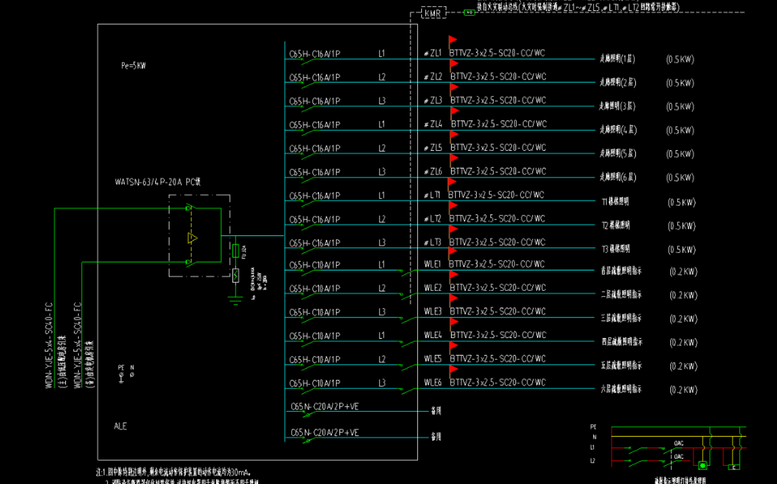Image resolution: width=777 pixels, height=484 pixels.
Task: Click the red flag marker above #LT3
Action: [453, 230]
